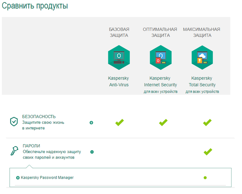Open the Kaspersky Total Security product link
The width and height of the screenshot is (242, 194).
(202, 82)
